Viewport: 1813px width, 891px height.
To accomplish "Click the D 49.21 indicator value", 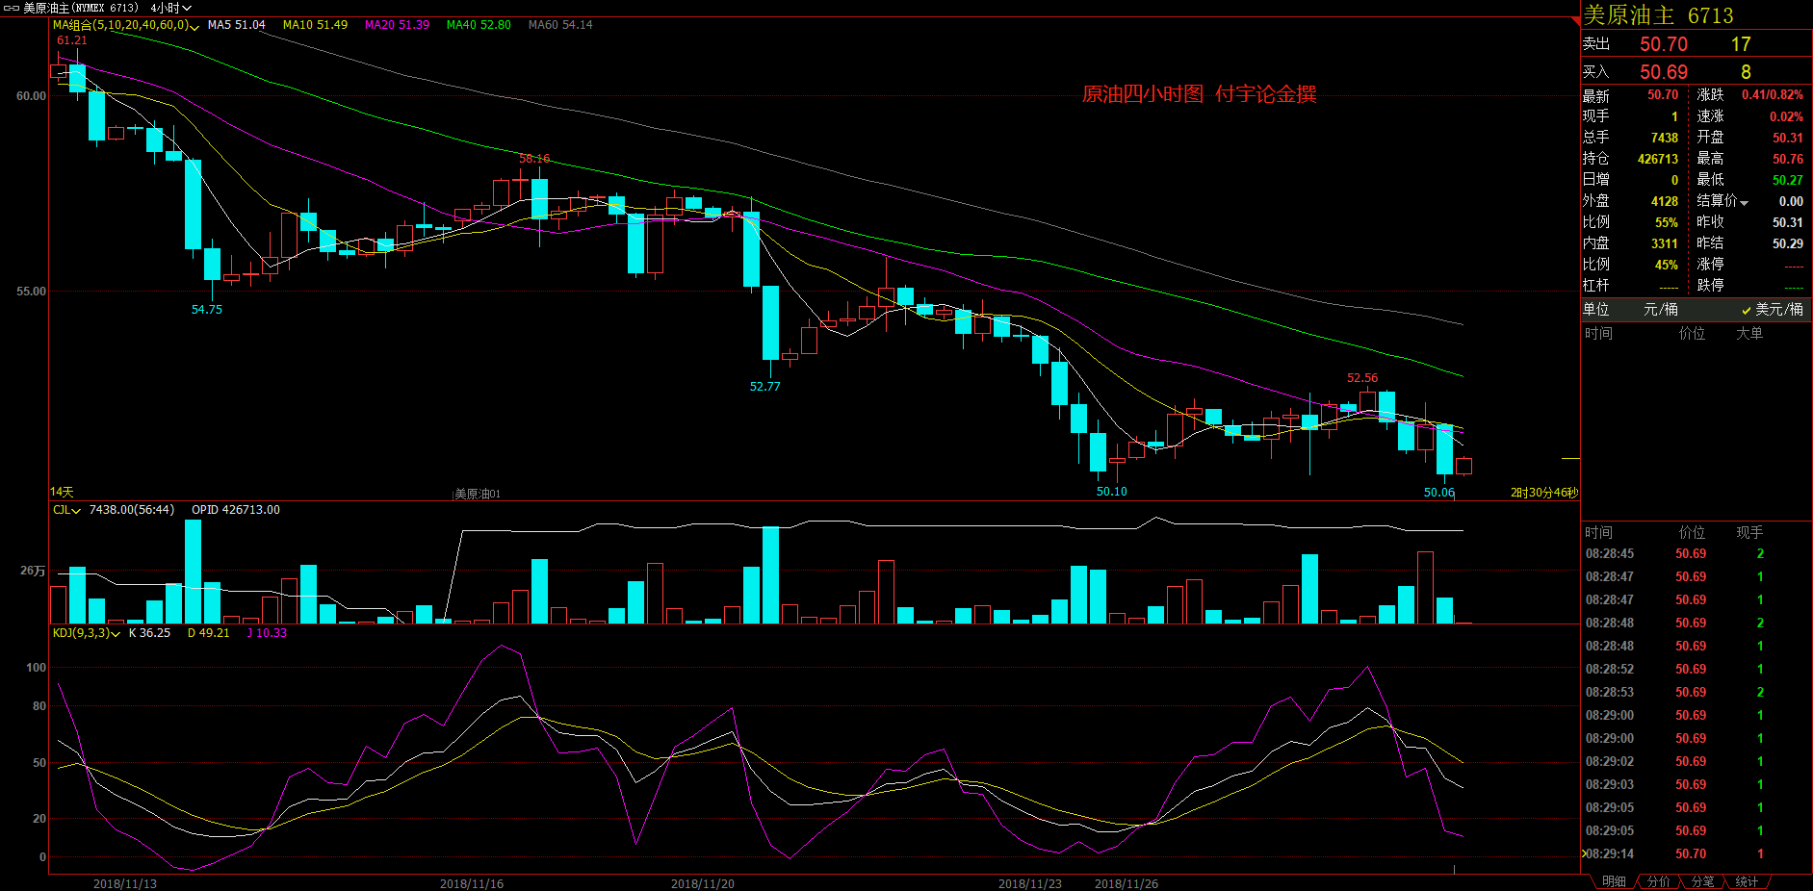I will pyautogui.click(x=208, y=633).
